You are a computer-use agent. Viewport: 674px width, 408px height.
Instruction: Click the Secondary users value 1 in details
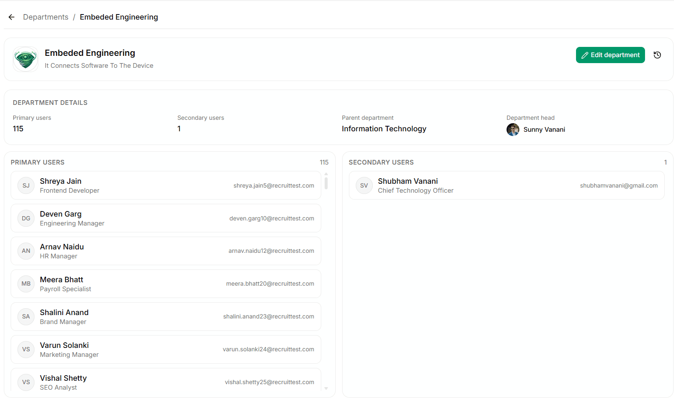tap(179, 129)
